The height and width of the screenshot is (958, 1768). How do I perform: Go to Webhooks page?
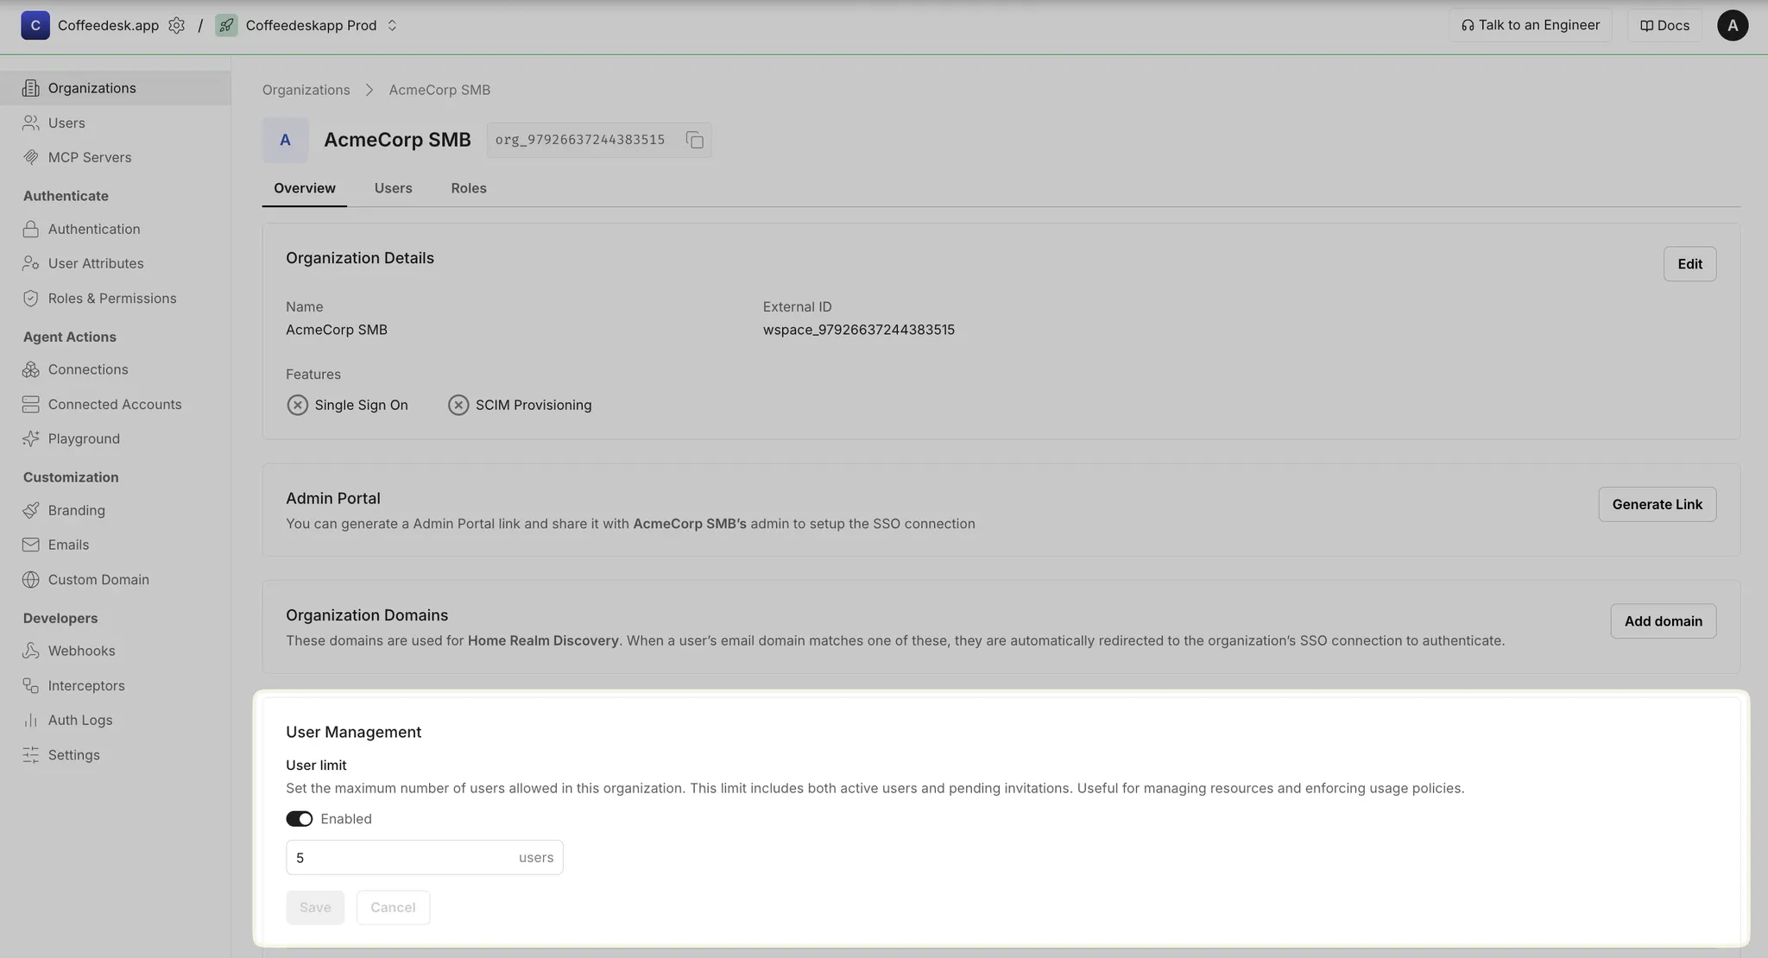pos(81,651)
